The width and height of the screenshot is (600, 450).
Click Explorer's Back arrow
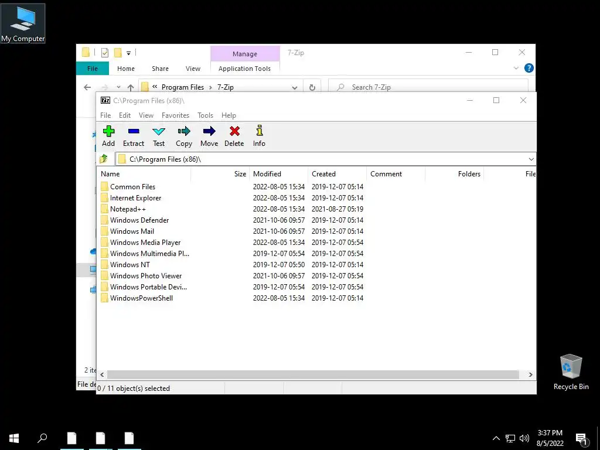[x=87, y=87]
